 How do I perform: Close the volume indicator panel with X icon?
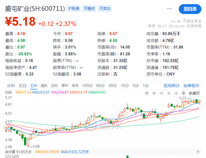pyautogui.click(x=198, y=152)
